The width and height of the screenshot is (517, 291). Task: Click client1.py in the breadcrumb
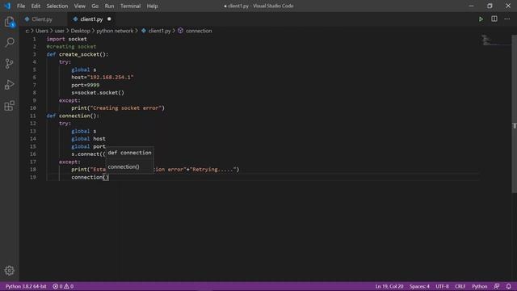[160, 31]
